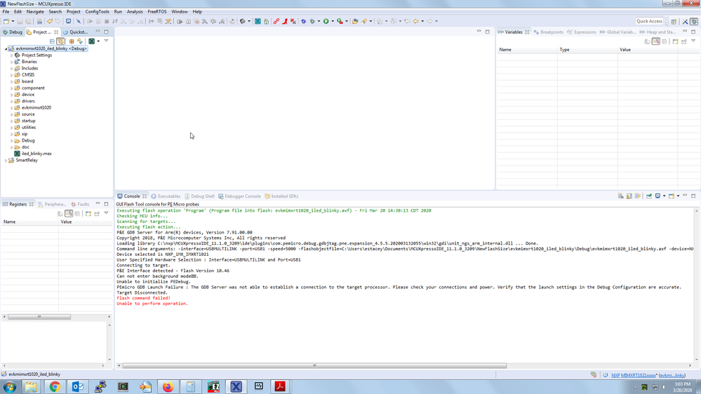Click the Adobe Acrobat taskbar icon
The image size is (701, 394).
280,386
